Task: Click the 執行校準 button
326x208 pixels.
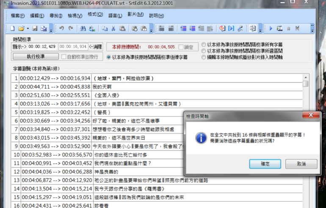Action: click(x=36, y=56)
